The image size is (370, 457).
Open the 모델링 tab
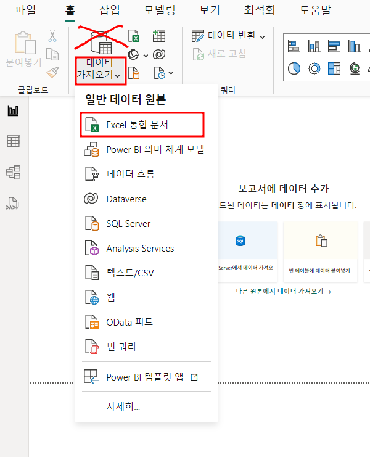pos(160,10)
